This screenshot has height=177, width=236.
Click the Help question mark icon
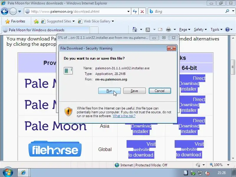point(227,29)
